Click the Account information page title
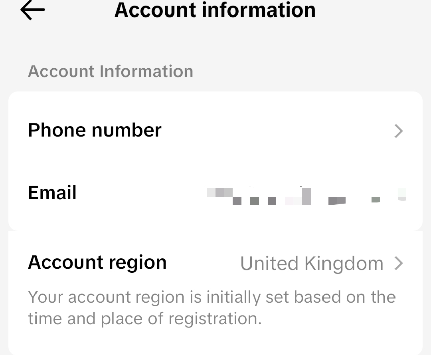Viewport: 431px width, 355px height. [x=215, y=10]
